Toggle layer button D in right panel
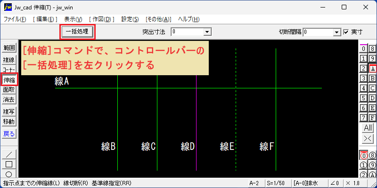Image resolution: width=377 pixels, height=188 pixels. pyautogui.click(x=372, y=98)
